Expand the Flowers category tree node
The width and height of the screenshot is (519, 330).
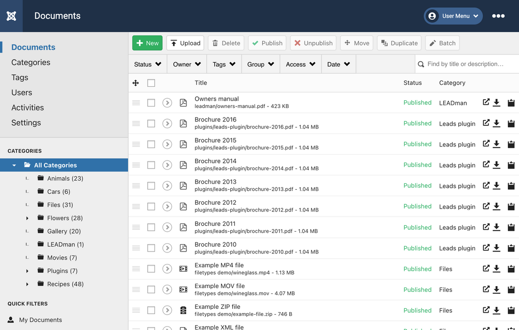point(27,218)
